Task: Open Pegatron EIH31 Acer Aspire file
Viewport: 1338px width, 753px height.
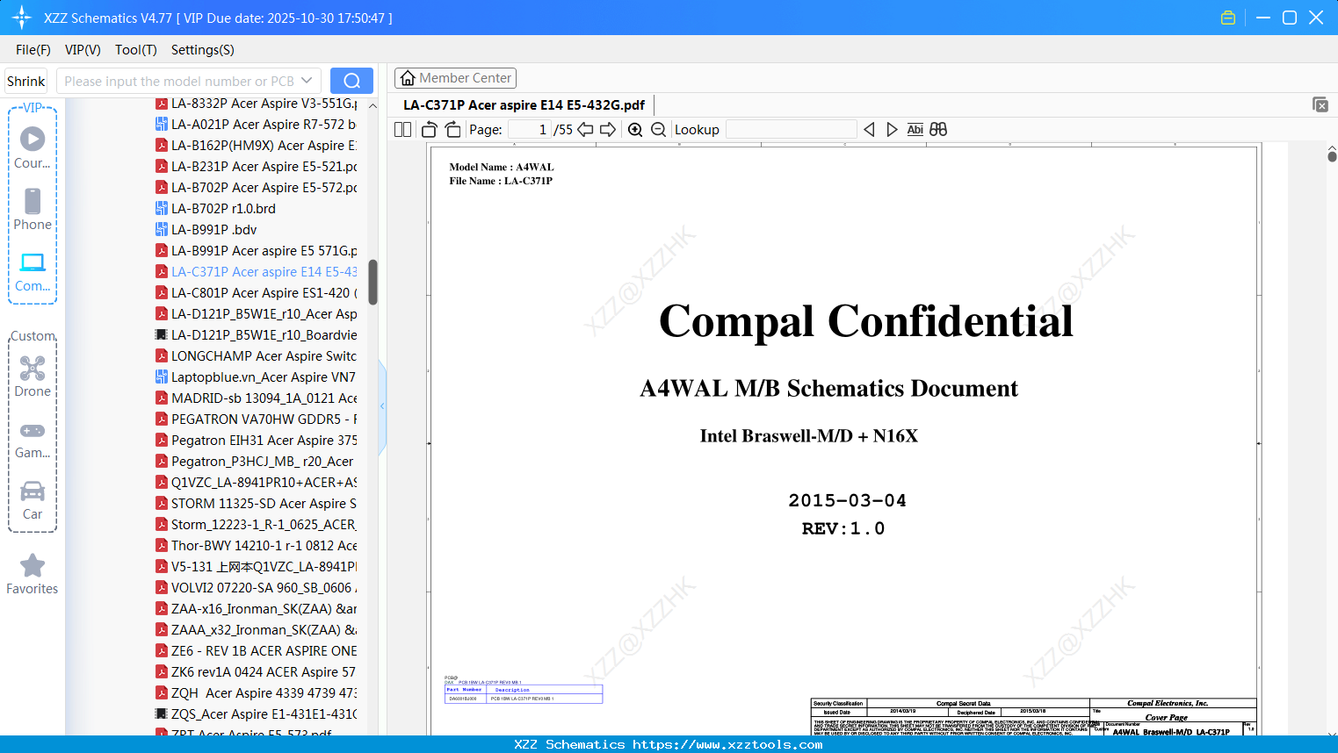Action: click(x=256, y=441)
